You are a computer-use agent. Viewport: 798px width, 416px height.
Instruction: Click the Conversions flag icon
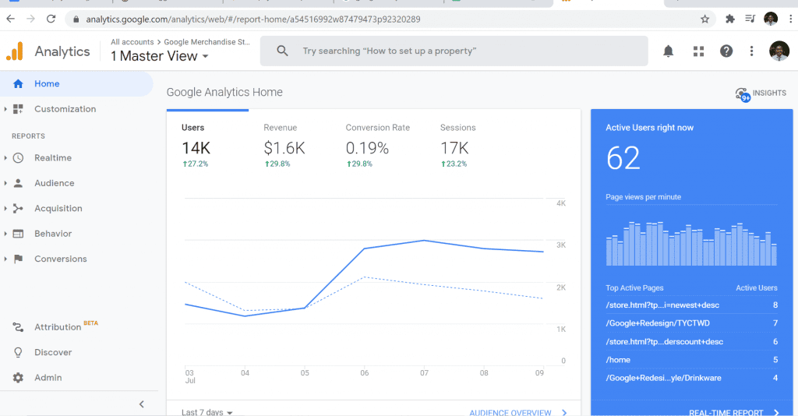[x=18, y=259]
